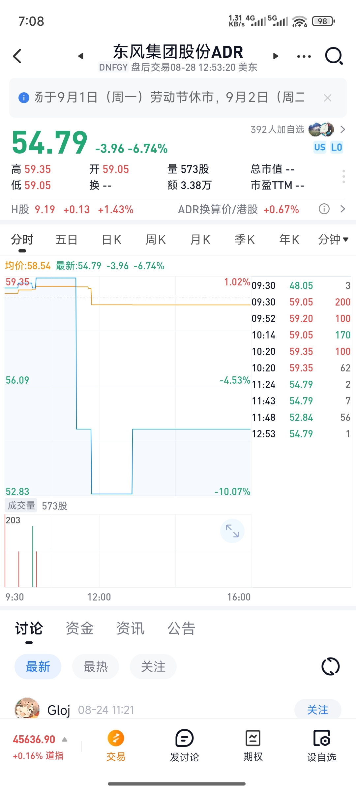Open the search magnifier icon
Viewport: 356px width, 791px height.
click(x=334, y=56)
